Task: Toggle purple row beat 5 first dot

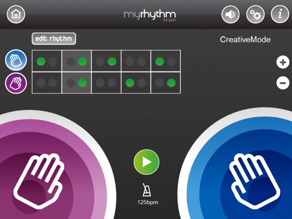Action: (160, 83)
